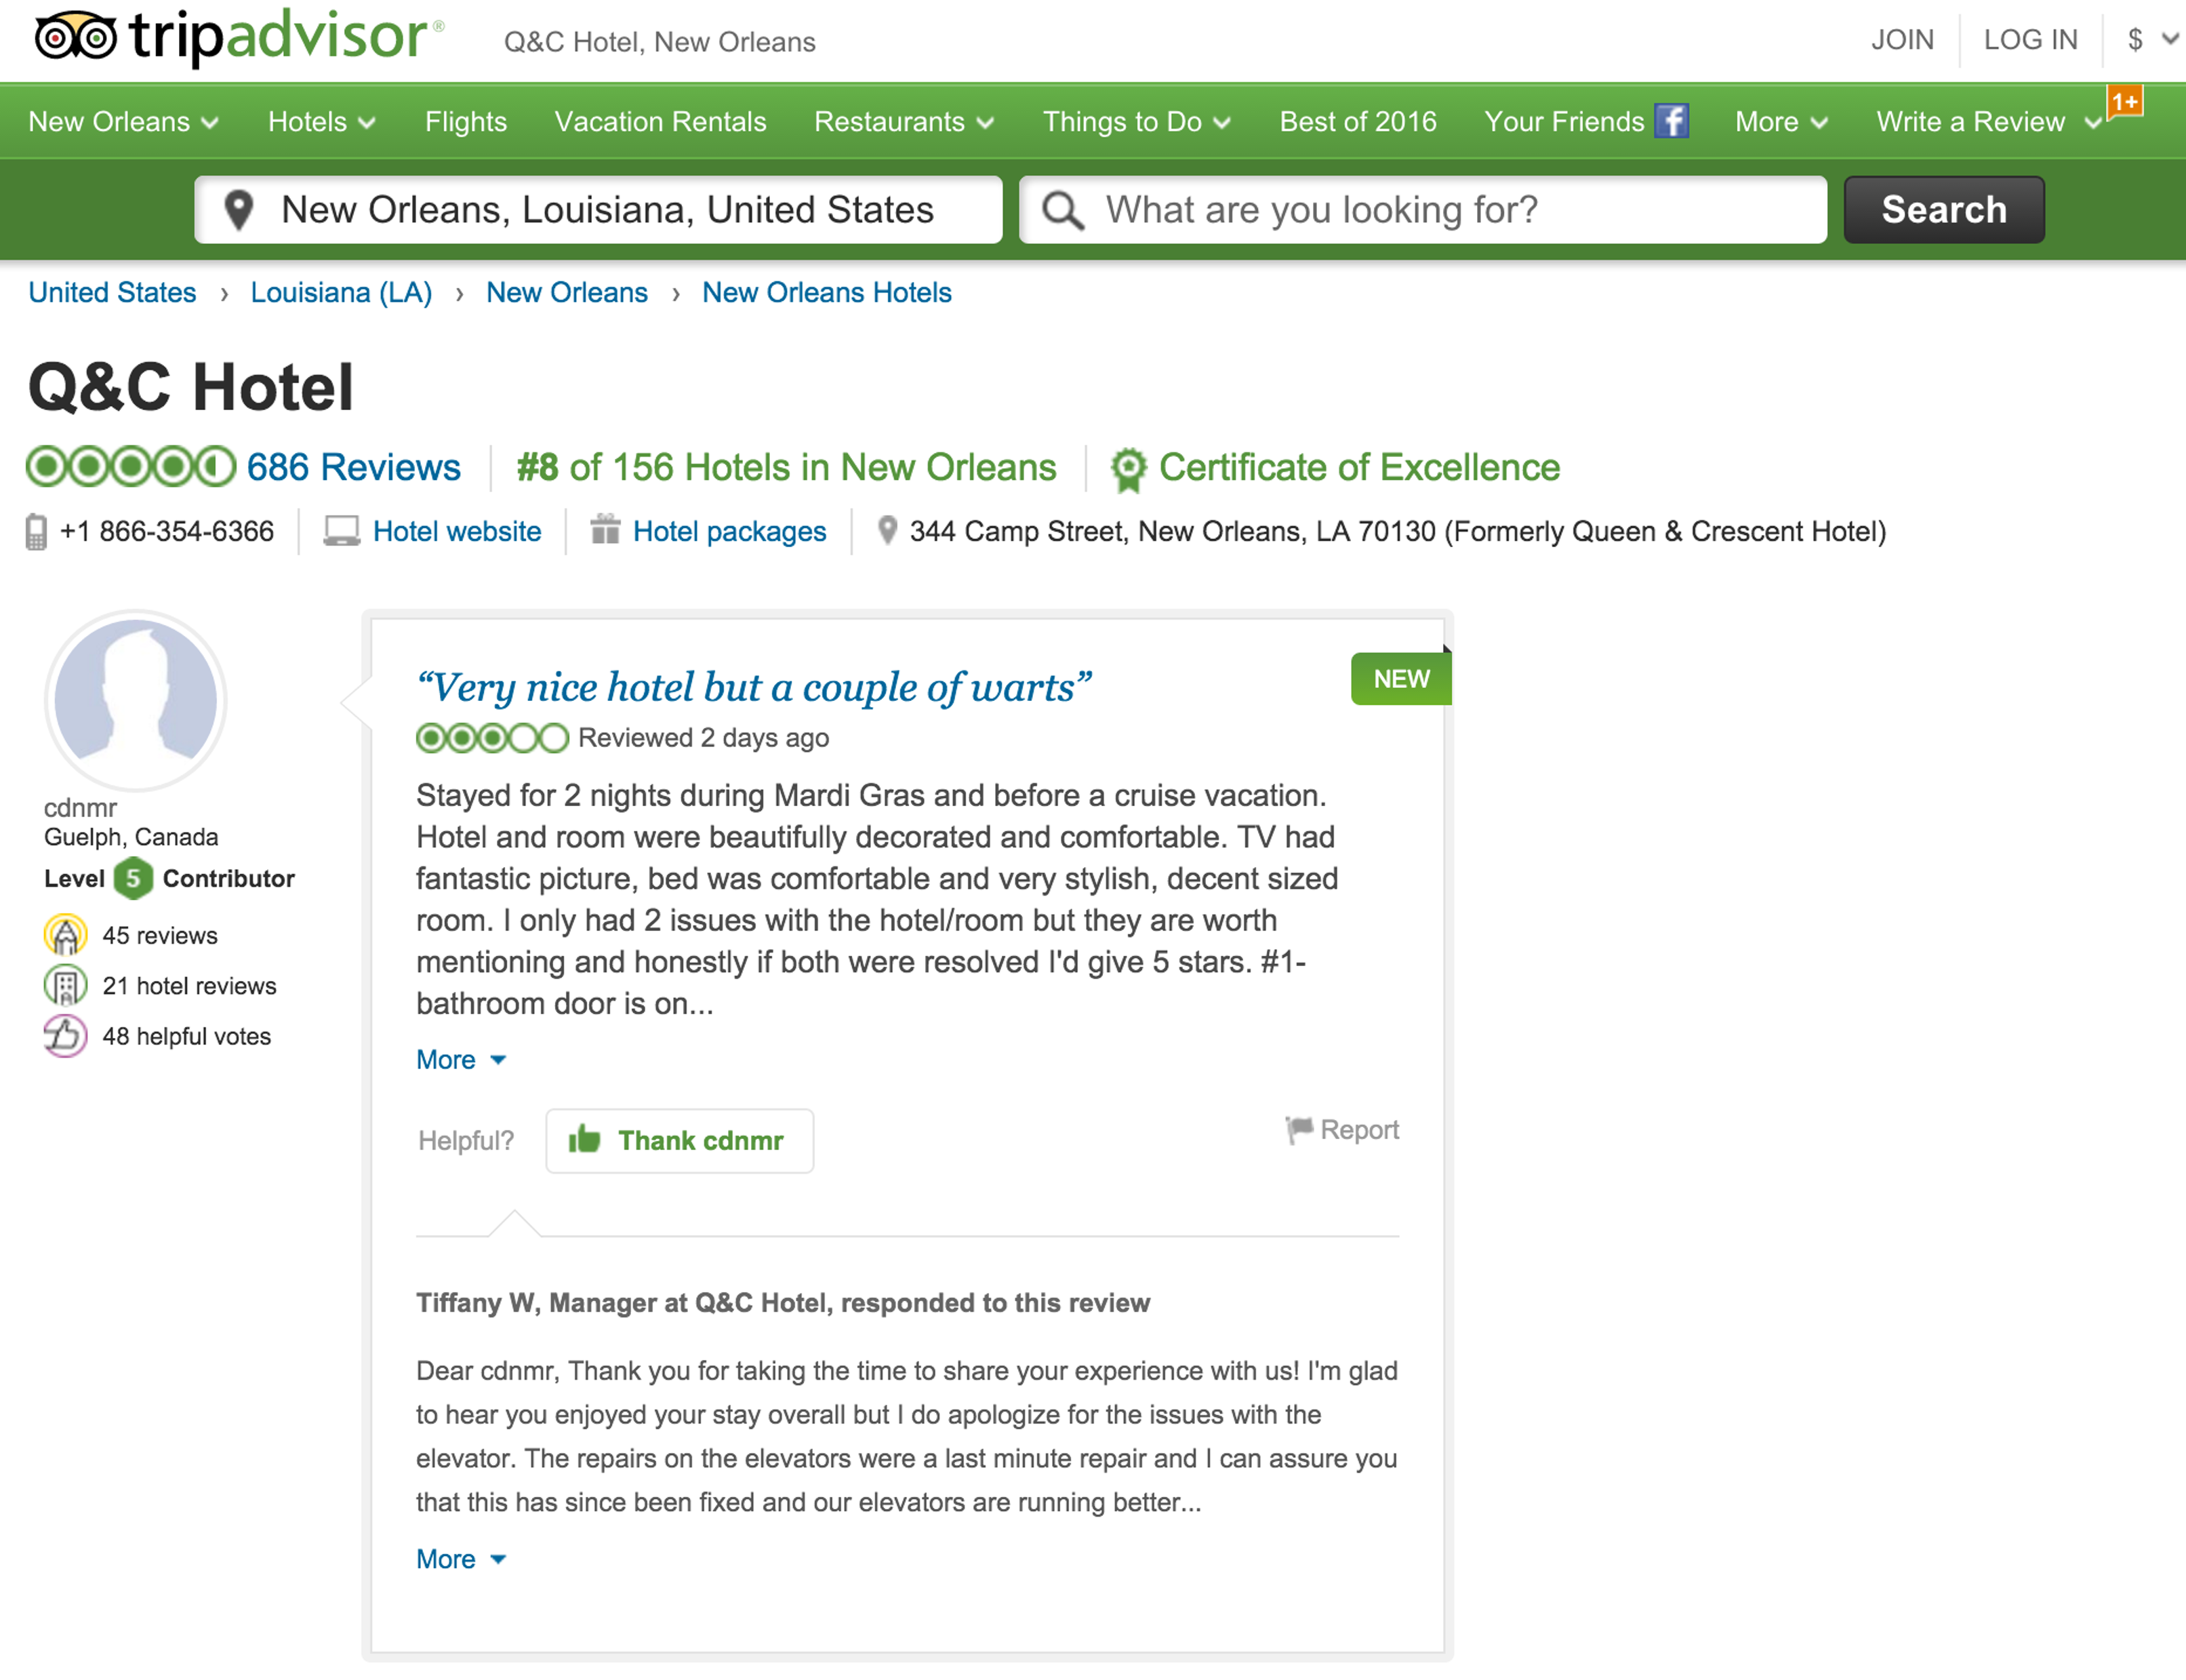Open the #8 of 156 Hotels ranking link
Screen dimensions: 2186x1680
pos(787,467)
